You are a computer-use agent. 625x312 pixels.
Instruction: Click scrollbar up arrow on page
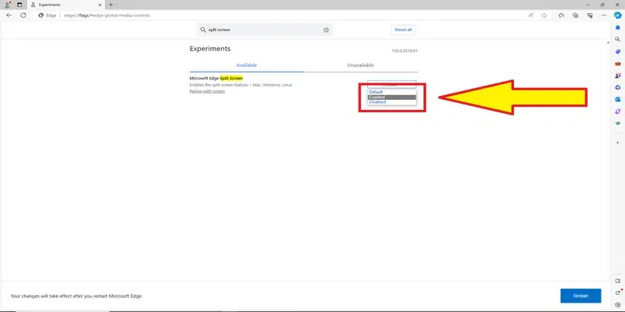[608, 42]
